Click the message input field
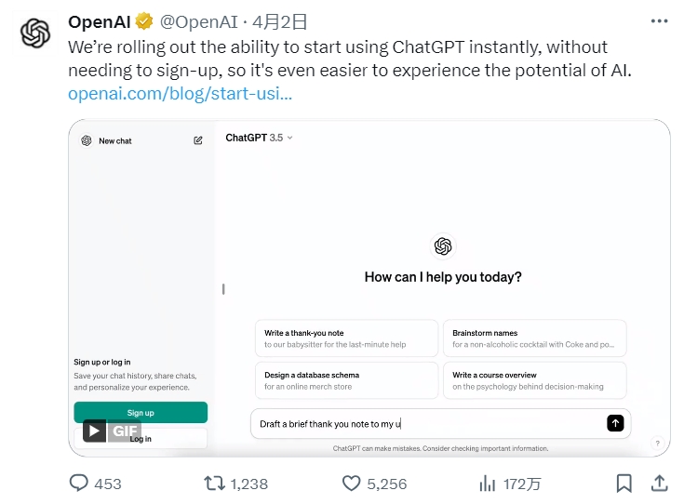Image resolution: width=684 pixels, height=504 pixels. coord(428,424)
